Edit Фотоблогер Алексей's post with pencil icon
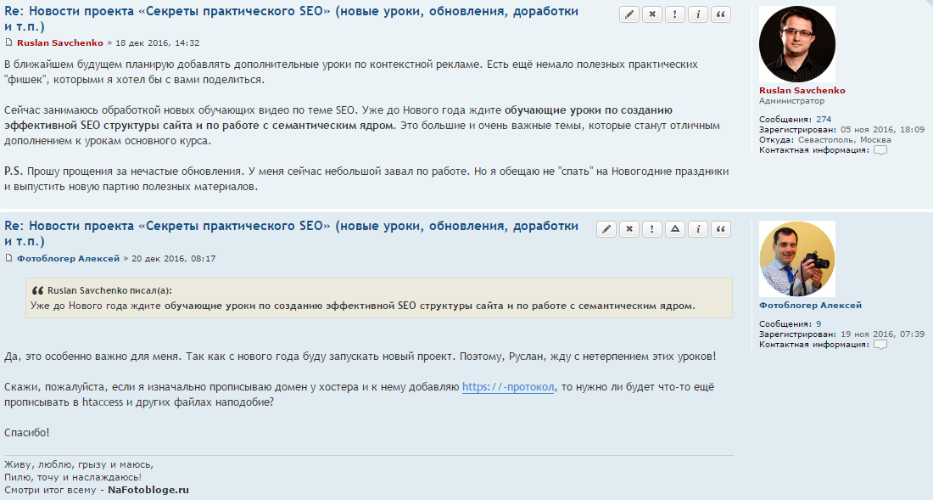 coord(606,229)
